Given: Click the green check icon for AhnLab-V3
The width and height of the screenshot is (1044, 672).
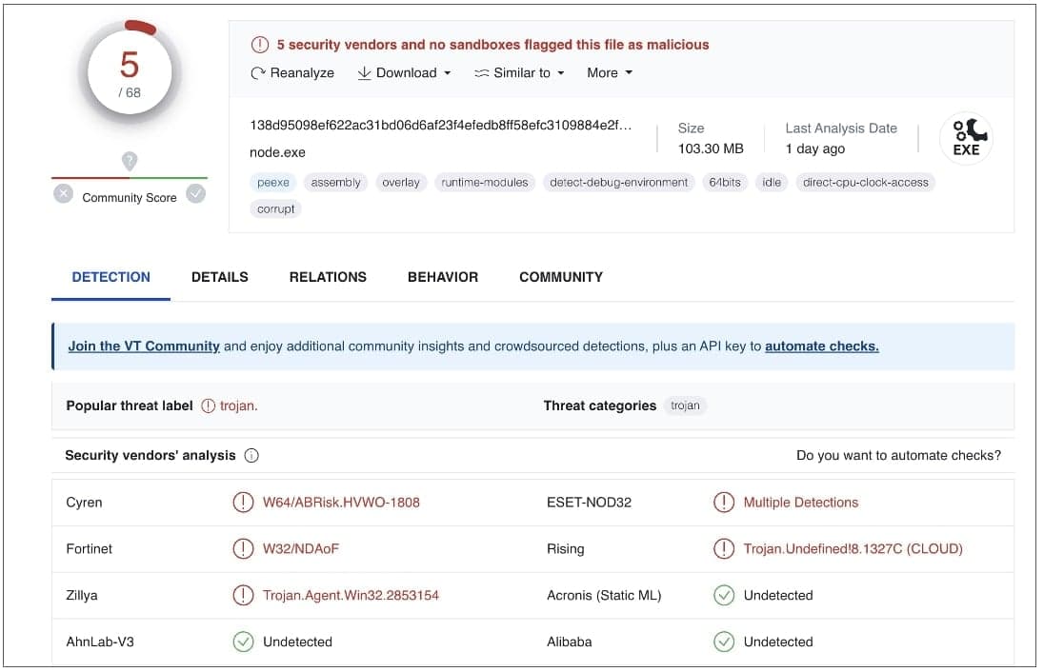Looking at the screenshot, I should coord(243,642).
